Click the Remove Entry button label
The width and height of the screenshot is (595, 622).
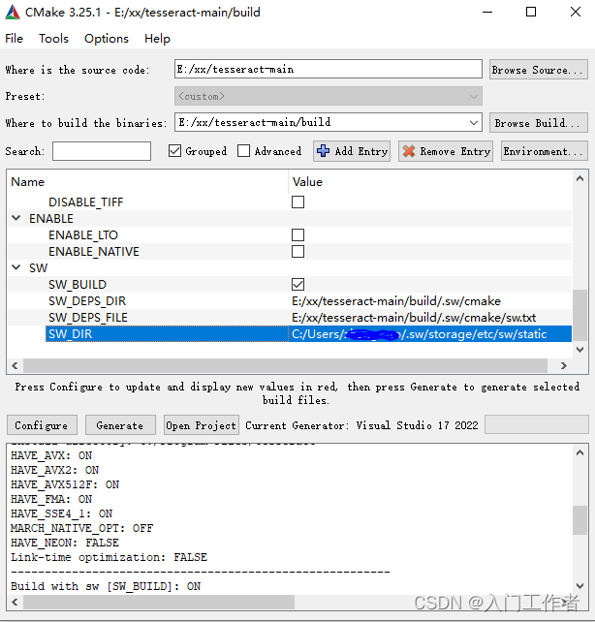coord(455,151)
